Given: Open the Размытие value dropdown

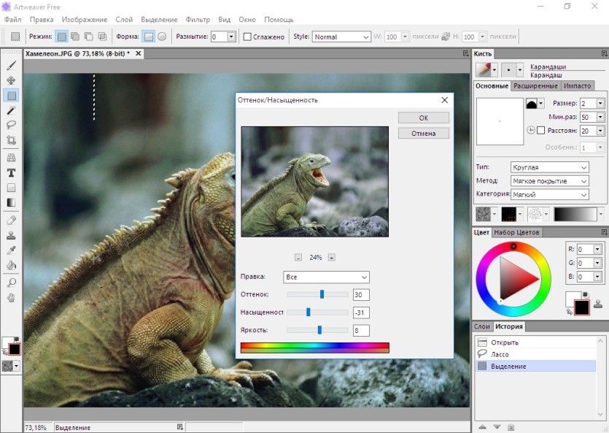Looking at the screenshot, I should 231,37.
